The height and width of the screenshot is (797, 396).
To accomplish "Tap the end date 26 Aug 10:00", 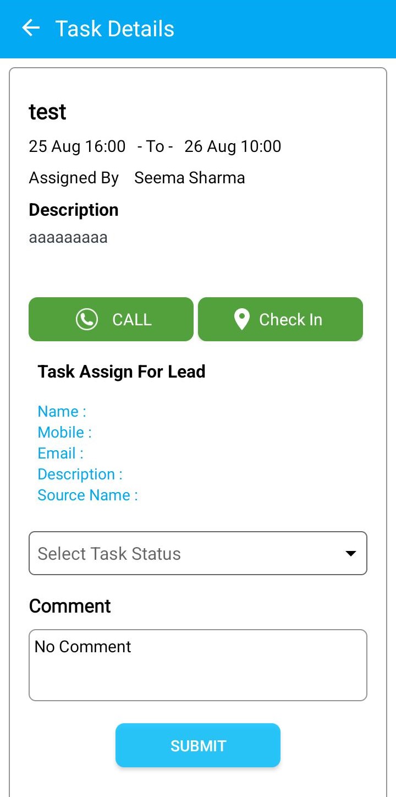I will [x=233, y=146].
